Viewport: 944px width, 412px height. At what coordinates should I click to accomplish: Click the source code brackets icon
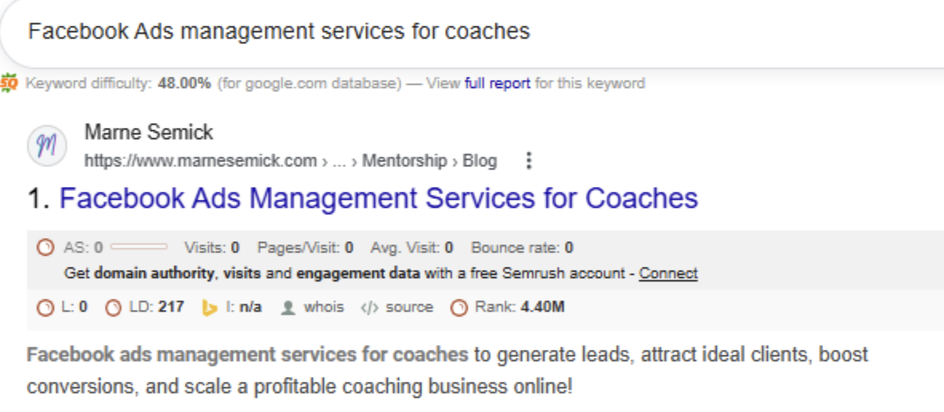coord(369,308)
